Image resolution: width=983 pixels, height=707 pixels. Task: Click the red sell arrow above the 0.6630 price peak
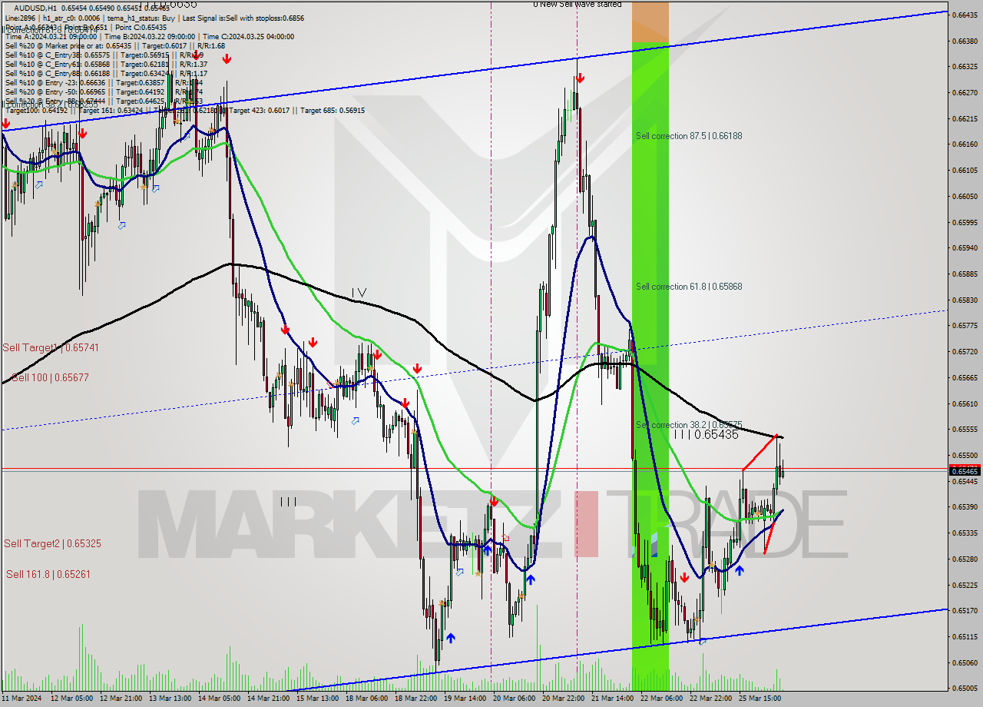tap(580, 78)
